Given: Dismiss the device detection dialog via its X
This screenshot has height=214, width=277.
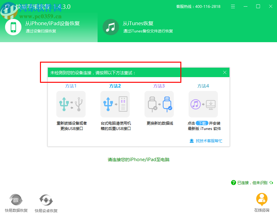Looking at the screenshot, I should (225, 72).
